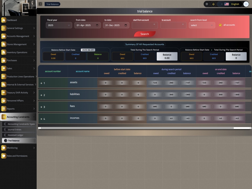Viewport: 252px width, 189px height.
Task: Open the fiscal year dropdown
Action: coord(59,25)
